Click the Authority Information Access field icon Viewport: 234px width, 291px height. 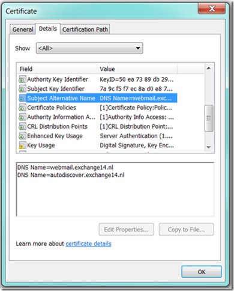(22, 117)
